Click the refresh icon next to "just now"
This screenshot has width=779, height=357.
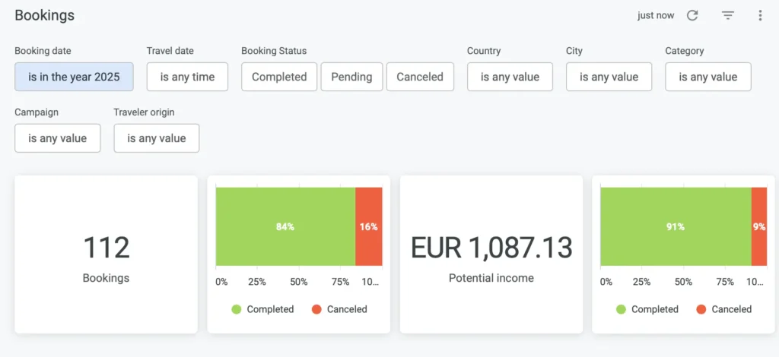tap(692, 15)
